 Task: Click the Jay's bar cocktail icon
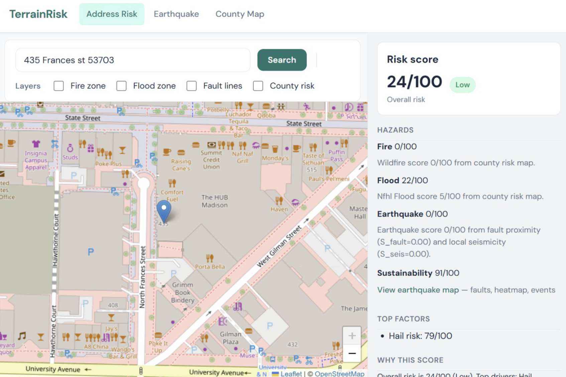coord(111,318)
